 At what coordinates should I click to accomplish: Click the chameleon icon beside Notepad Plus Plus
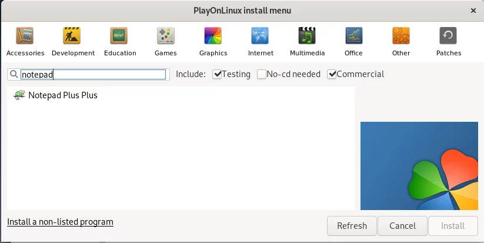[19, 95]
